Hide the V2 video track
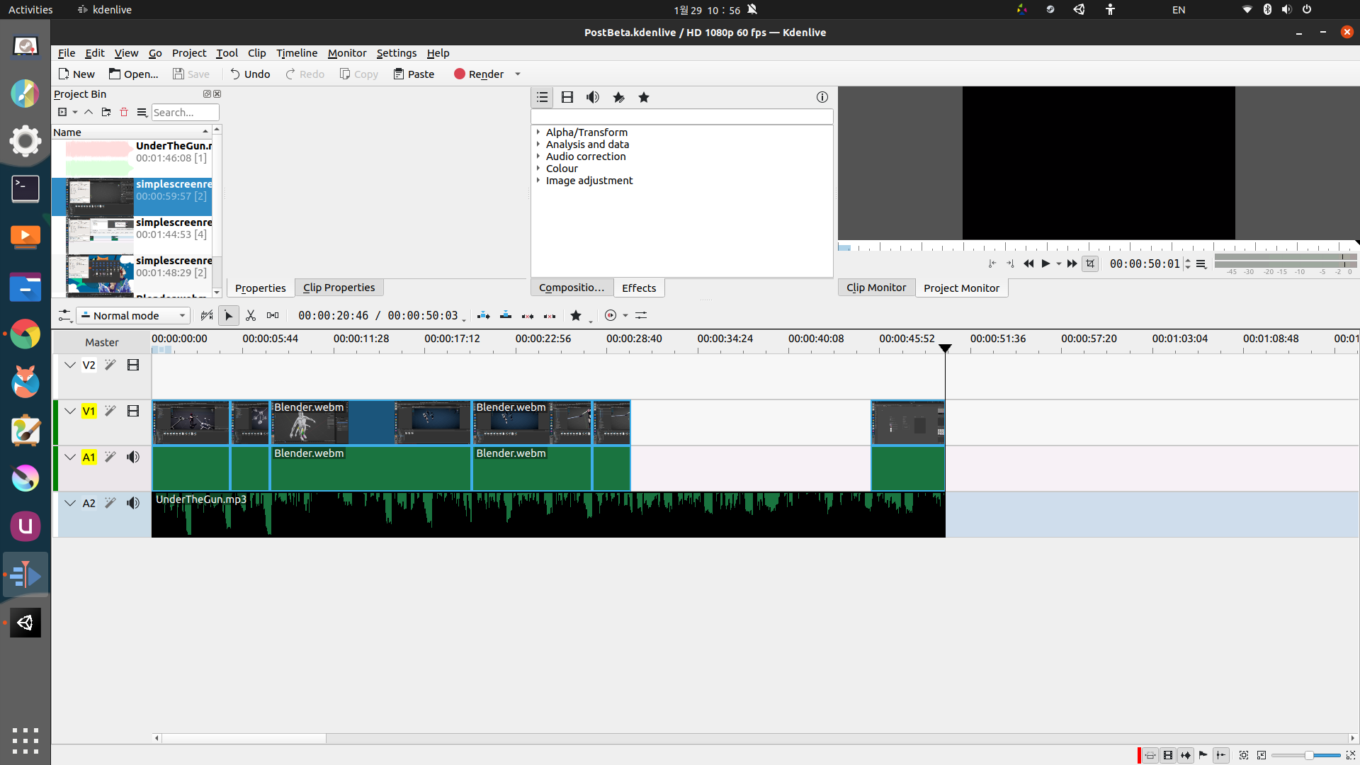 tap(133, 365)
